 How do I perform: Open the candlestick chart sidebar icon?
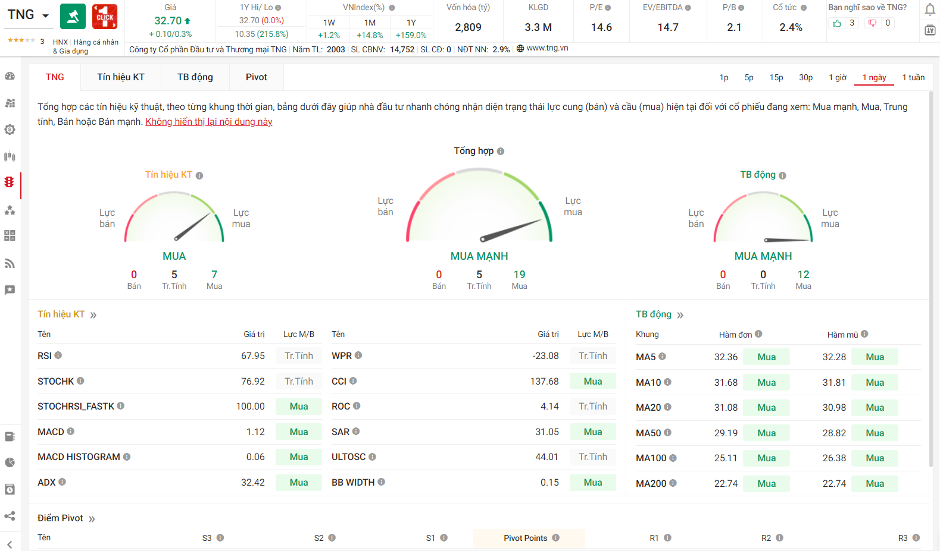(10, 156)
